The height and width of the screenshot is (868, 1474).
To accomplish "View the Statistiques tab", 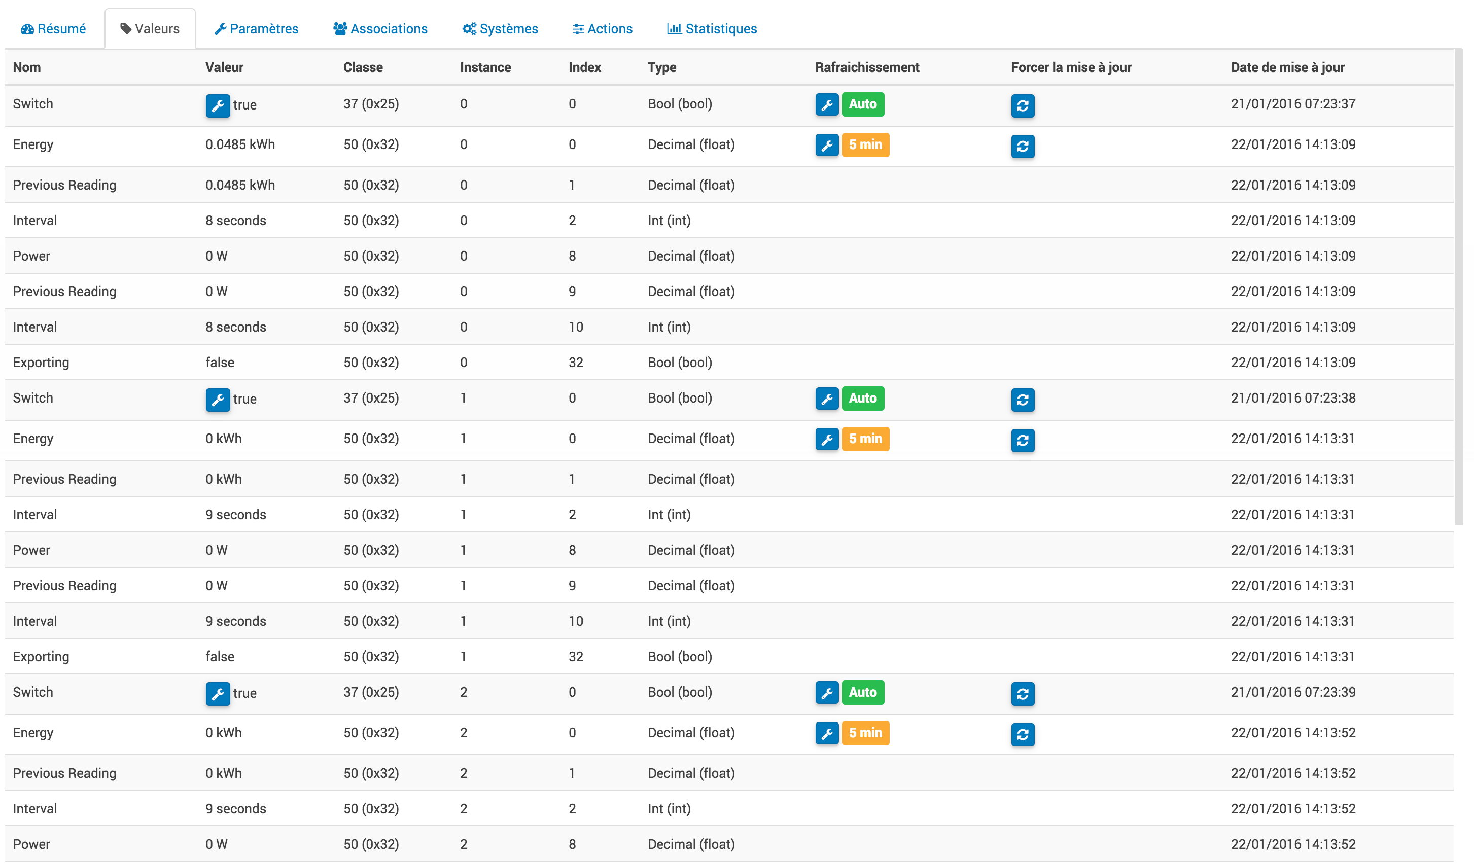I will pos(713,29).
